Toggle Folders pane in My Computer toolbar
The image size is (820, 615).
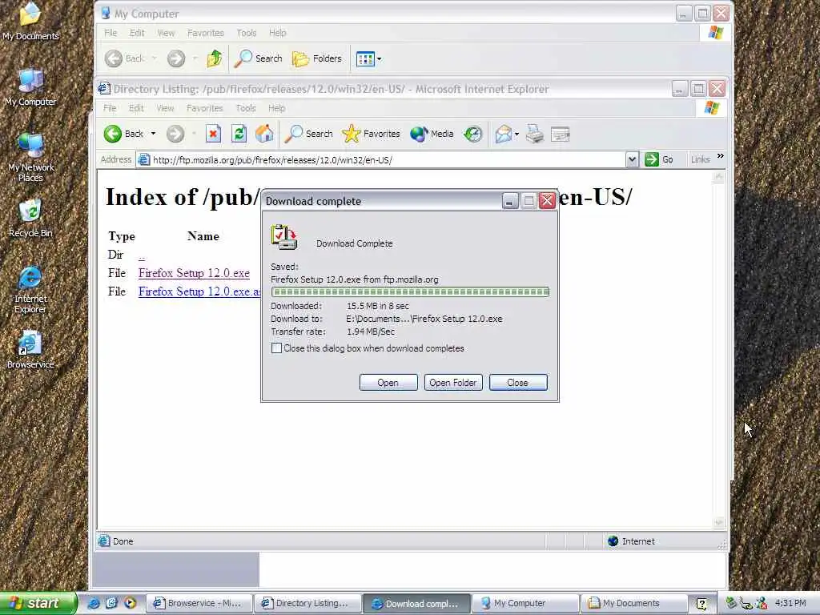(317, 58)
